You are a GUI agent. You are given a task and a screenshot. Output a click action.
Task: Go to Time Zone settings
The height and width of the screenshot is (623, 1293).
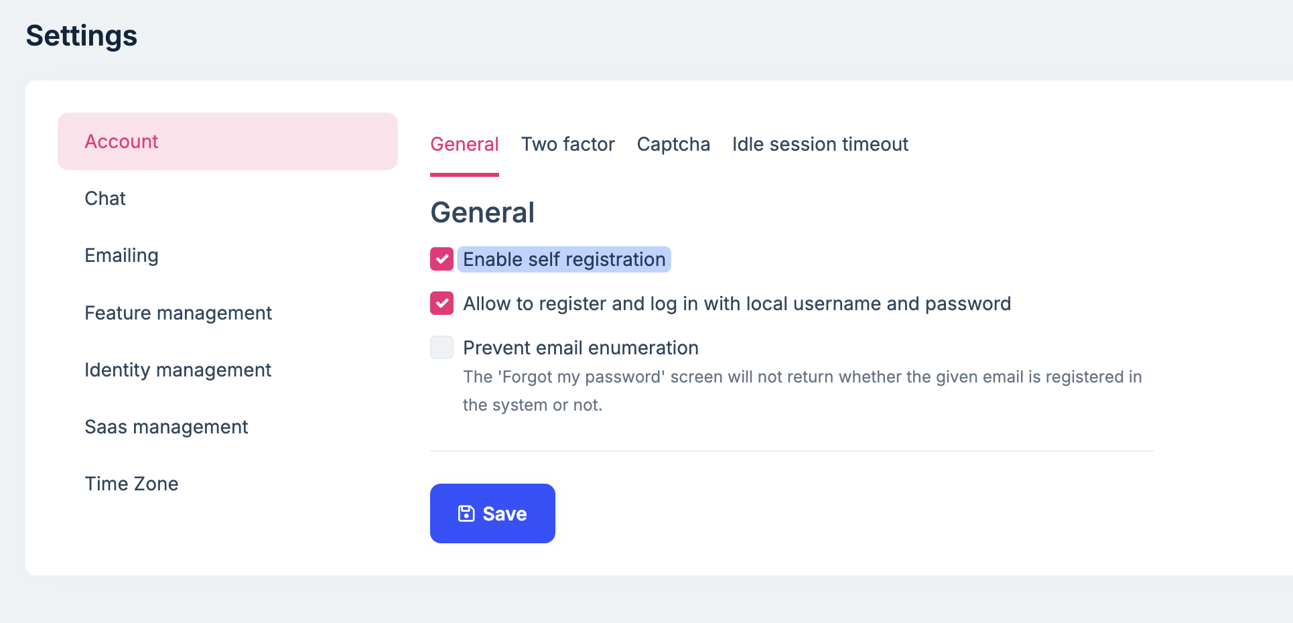tap(131, 484)
